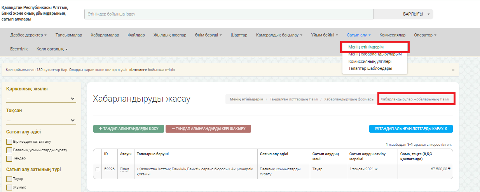Focus the Өтінімдер бойынша іздеу search field

tap(229, 14)
